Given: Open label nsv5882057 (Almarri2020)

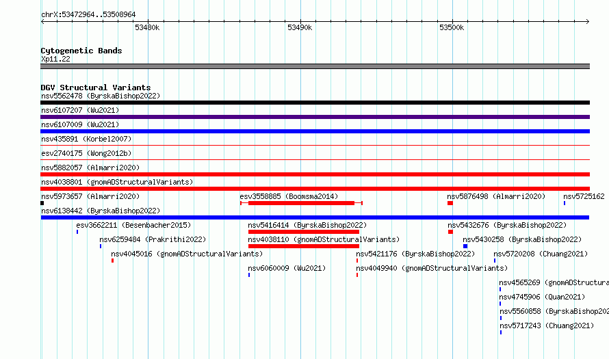Looking at the screenshot, I should click(x=90, y=168).
